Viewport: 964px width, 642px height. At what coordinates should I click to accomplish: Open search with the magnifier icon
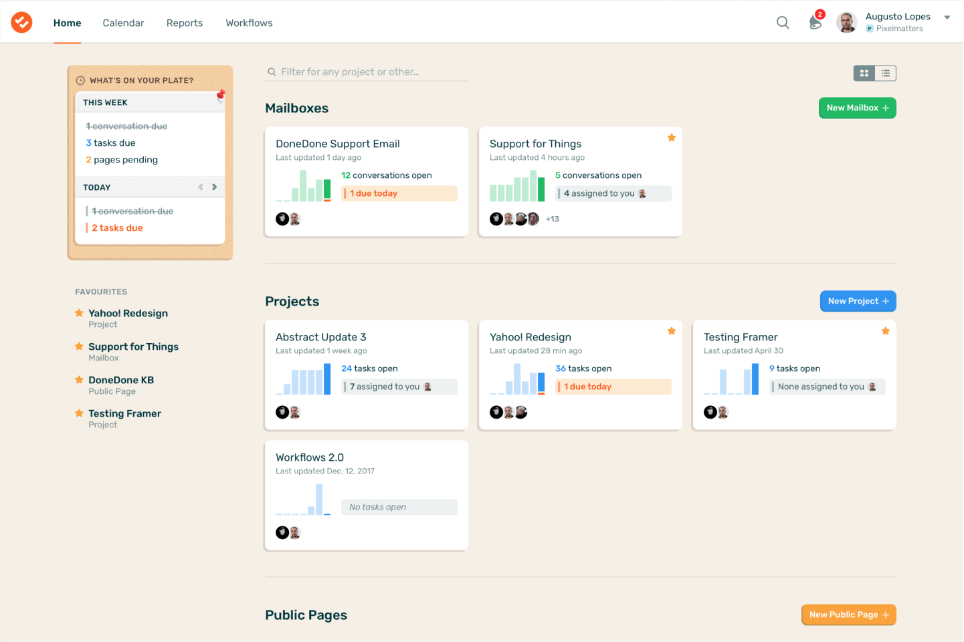coord(782,23)
